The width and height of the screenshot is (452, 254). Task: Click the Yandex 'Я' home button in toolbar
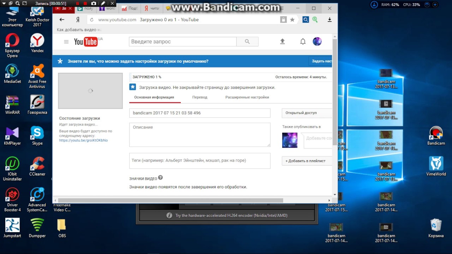78,20
